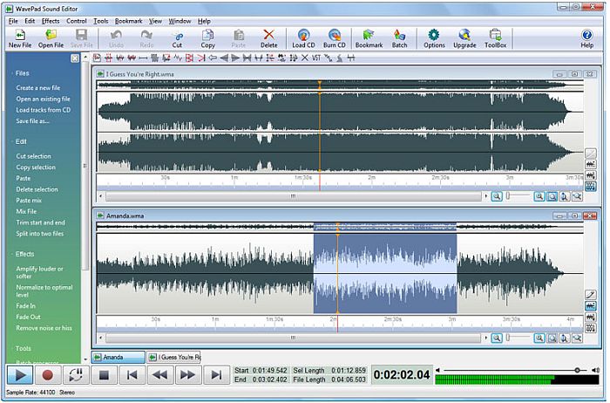Add a Bookmark using the toolbar icon
Viewport: 610px width, 403px height.
[369, 38]
